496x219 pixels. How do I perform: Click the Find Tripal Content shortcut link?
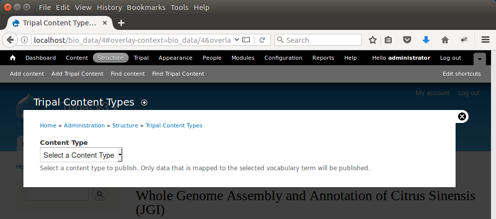tap(178, 74)
